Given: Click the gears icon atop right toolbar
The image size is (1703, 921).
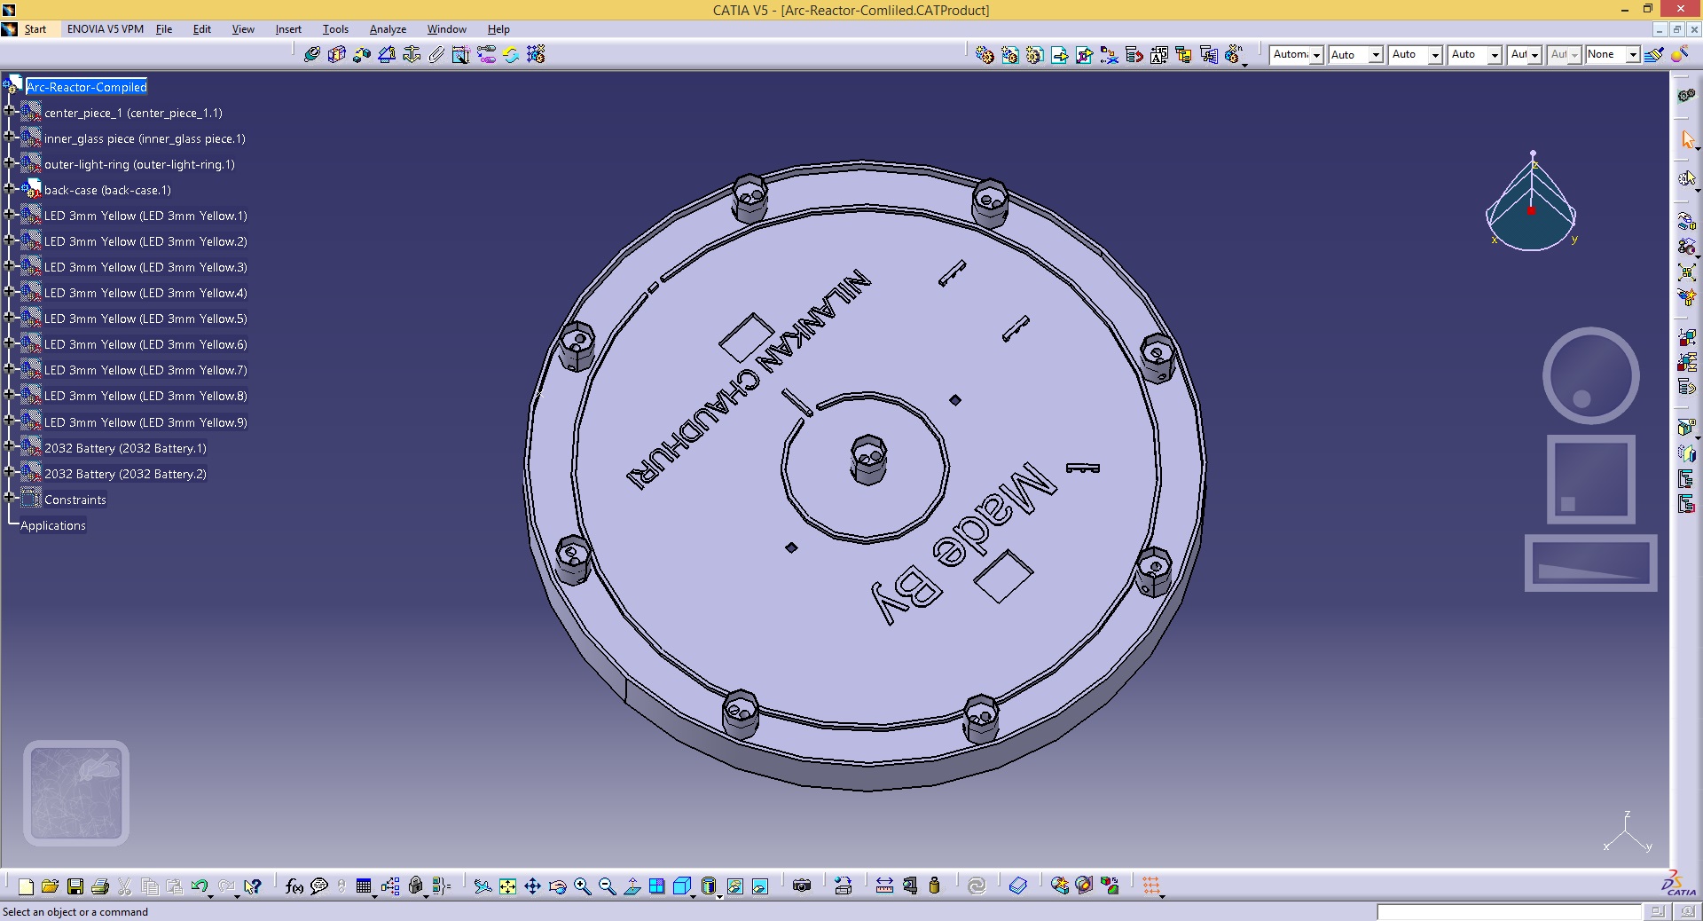Looking at the screenshot, I should click(x=1687, y=95).
